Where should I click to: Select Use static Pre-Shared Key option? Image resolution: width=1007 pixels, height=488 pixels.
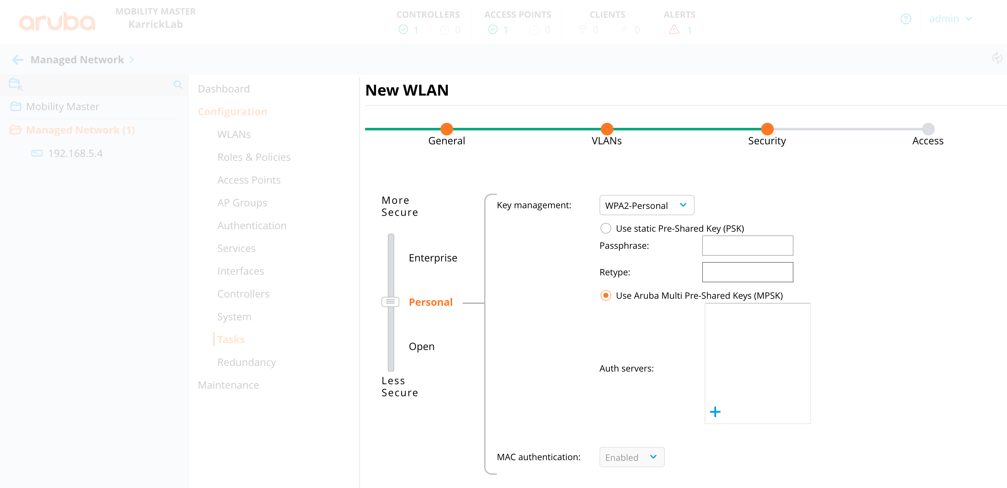[x=606, y=228]
